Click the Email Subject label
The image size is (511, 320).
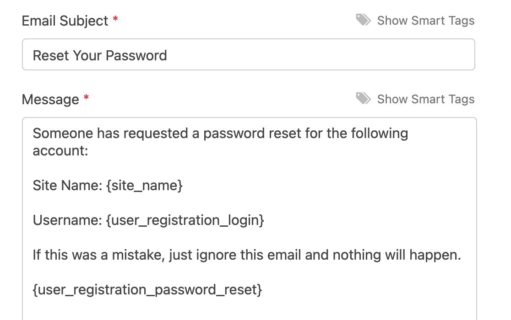click(x=65, y=21)
